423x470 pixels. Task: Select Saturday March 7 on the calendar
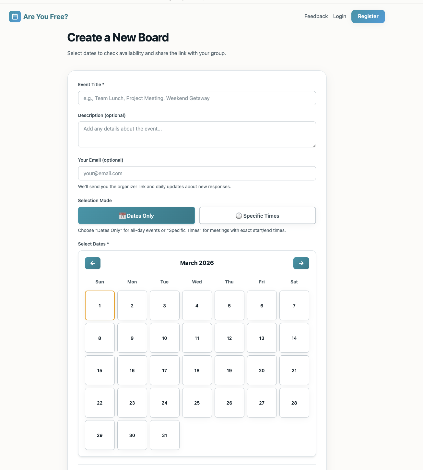294,305
